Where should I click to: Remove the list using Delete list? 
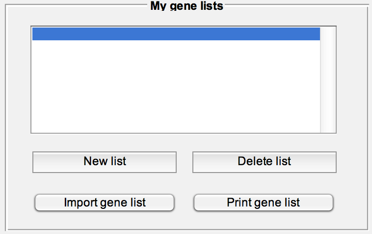(x=264, y=162)
